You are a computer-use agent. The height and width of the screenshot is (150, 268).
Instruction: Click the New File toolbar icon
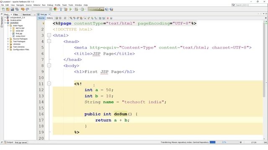click(3, 9)
